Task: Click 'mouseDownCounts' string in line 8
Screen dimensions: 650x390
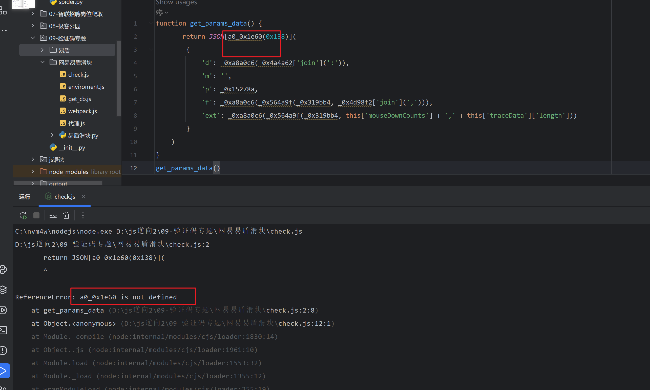Action: tap(397, 116)
